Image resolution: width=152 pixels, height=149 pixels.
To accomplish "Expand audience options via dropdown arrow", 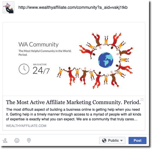I will [x=121, y=141].
